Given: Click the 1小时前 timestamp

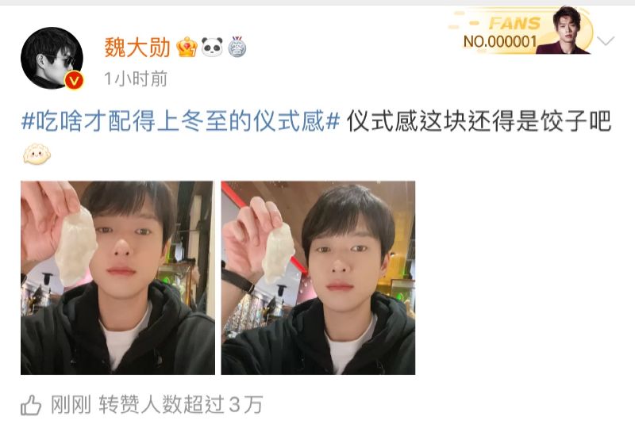Looking at the screenshot, I should click(136, 78).
